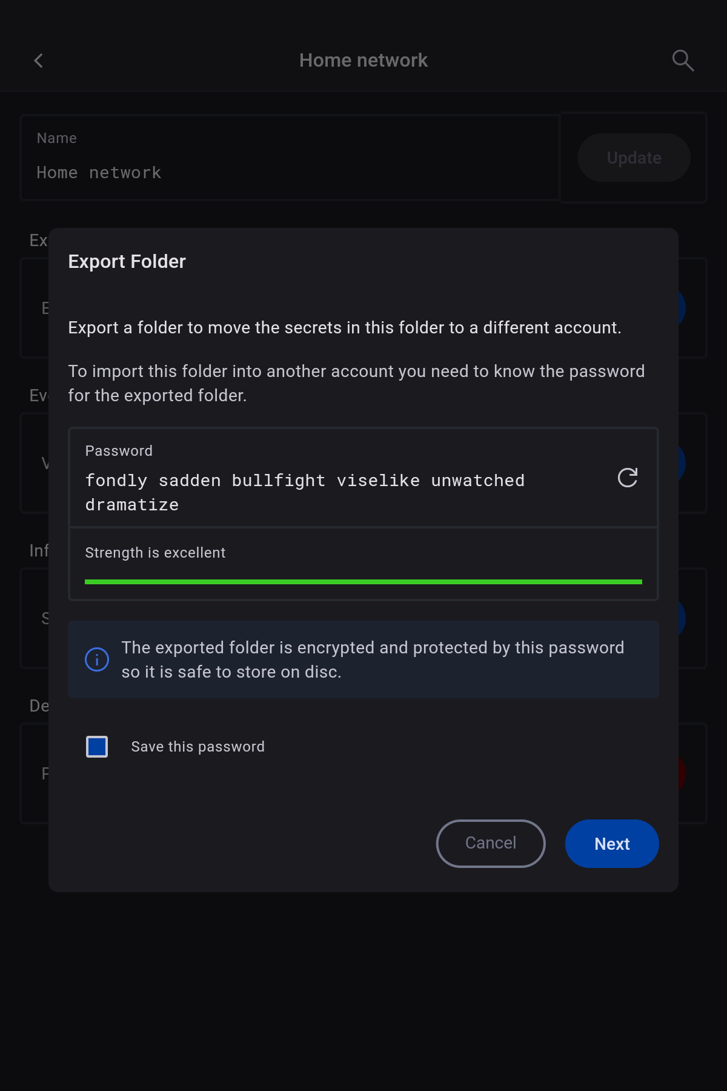Click the red button behind the dialog
The width and height of the screenshot is (727, 1091).
[x=682, y=773]
